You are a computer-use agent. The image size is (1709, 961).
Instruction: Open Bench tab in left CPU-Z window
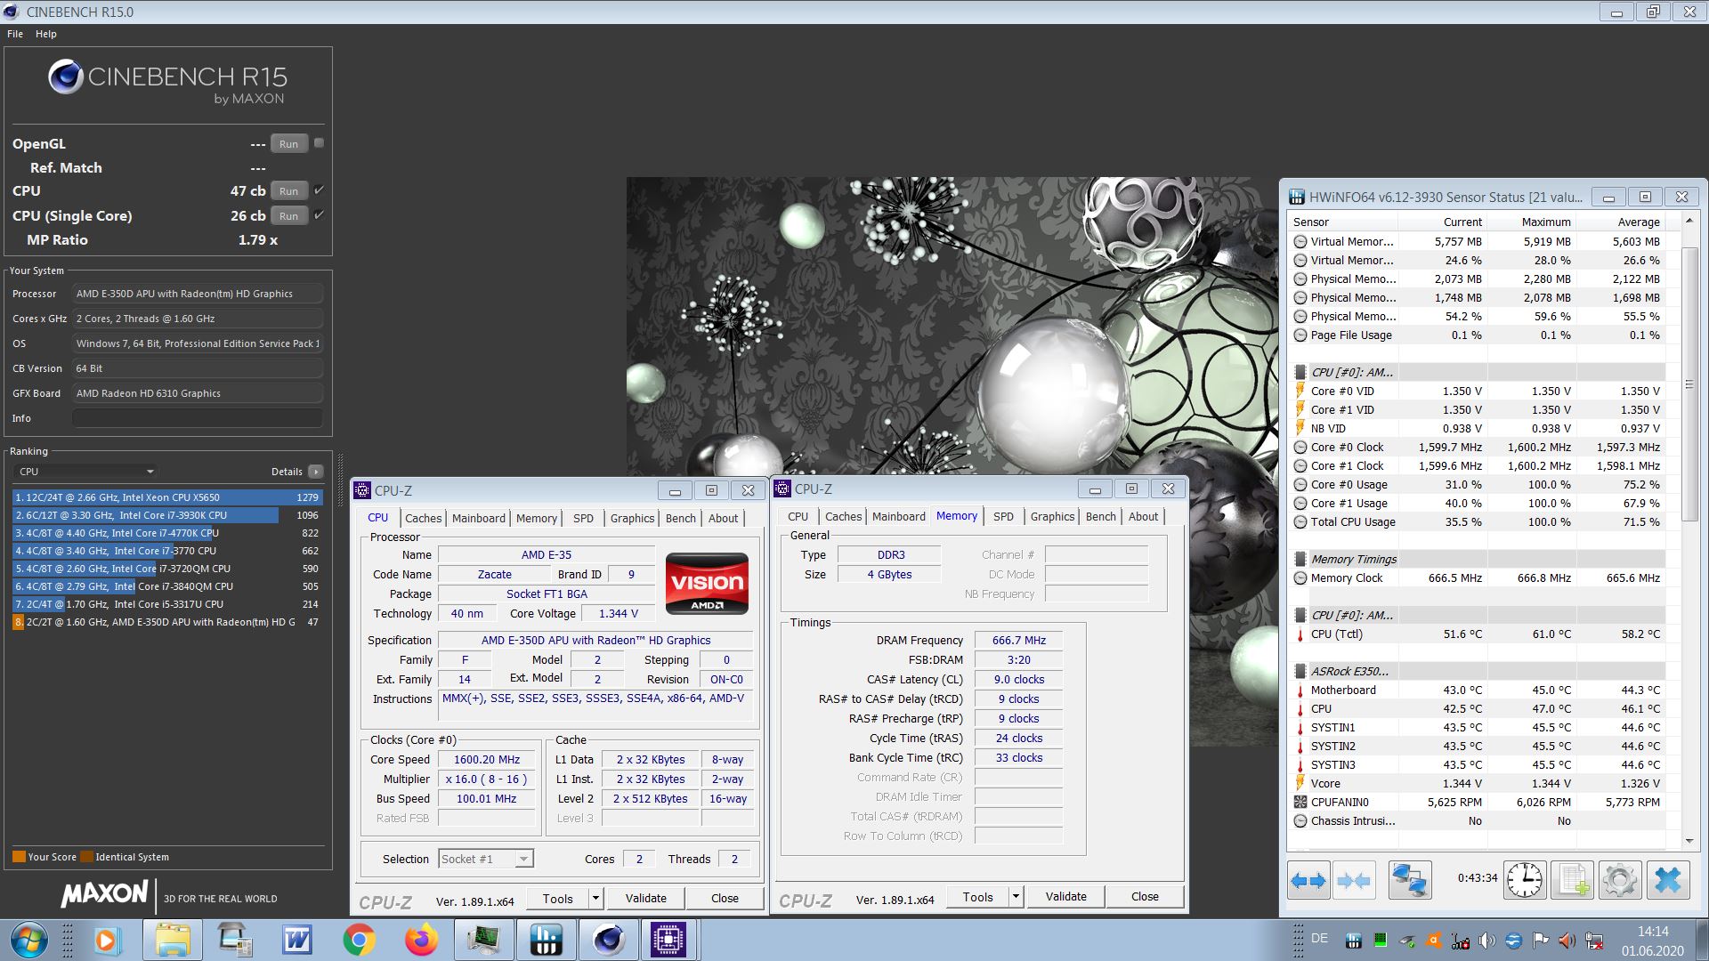(681, 518)
